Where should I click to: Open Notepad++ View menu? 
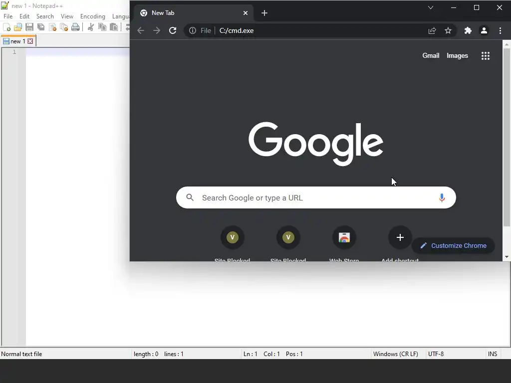tap(67, 16)
